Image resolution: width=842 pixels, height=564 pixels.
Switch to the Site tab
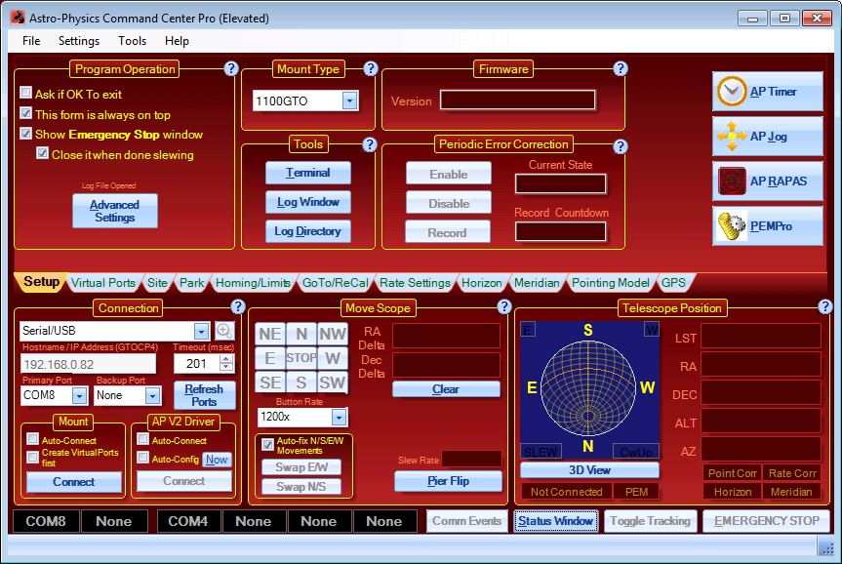click(x=157, y=283)
